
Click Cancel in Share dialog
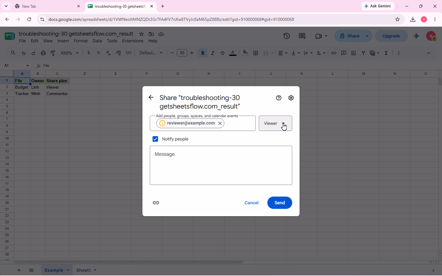251,203
